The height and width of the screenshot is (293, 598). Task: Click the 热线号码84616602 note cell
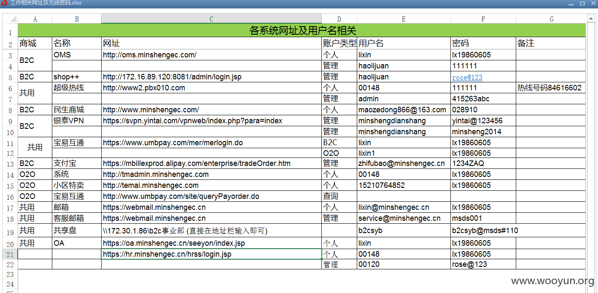[x=551, y=88]
